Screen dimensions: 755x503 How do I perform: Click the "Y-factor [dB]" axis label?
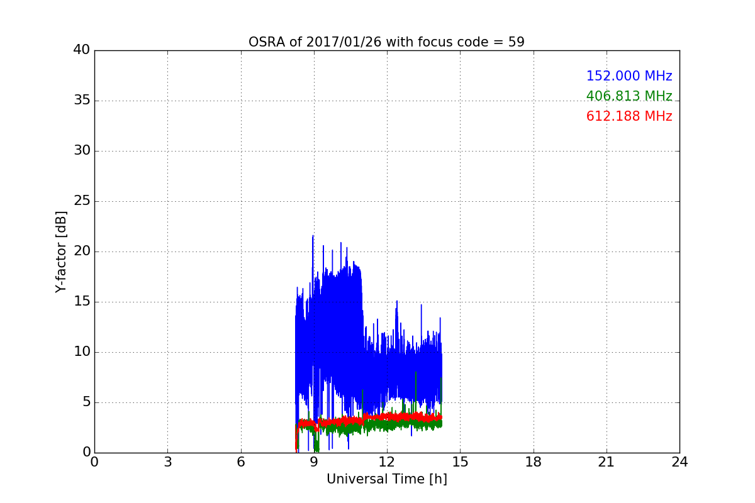(61, 251)
